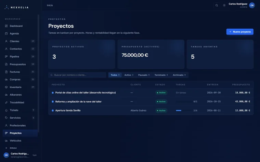Show all projects with Todos tab

pos(115,75)
